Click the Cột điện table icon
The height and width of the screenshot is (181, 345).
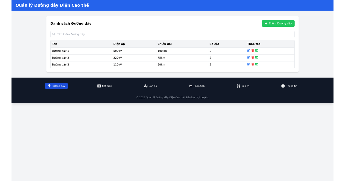[99, 86]
